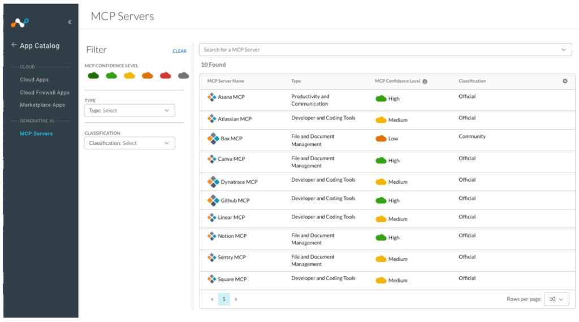Click the Github MCP server icon
This screenshot has width=579, height=322.
click(213, 200)
